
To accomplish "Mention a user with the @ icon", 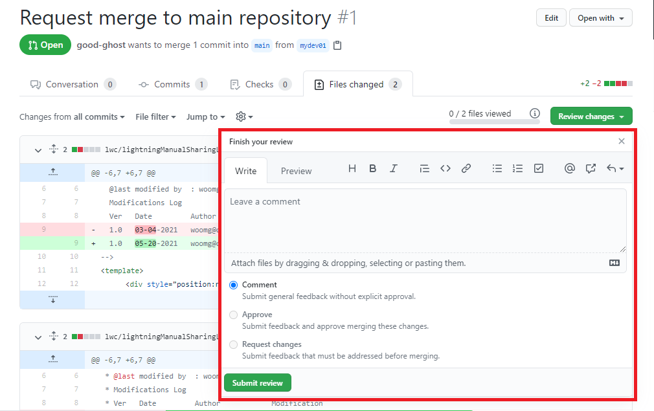I will click(x=569, y=168).
